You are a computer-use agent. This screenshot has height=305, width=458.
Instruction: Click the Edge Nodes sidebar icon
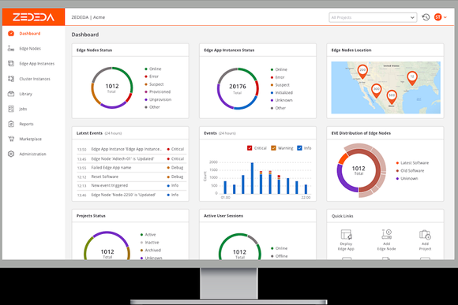click(x=11, y=48)
